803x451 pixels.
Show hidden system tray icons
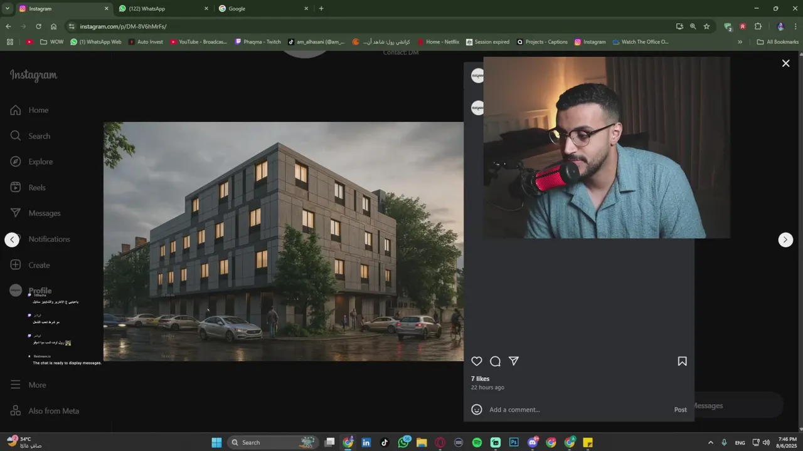(710, 442)
